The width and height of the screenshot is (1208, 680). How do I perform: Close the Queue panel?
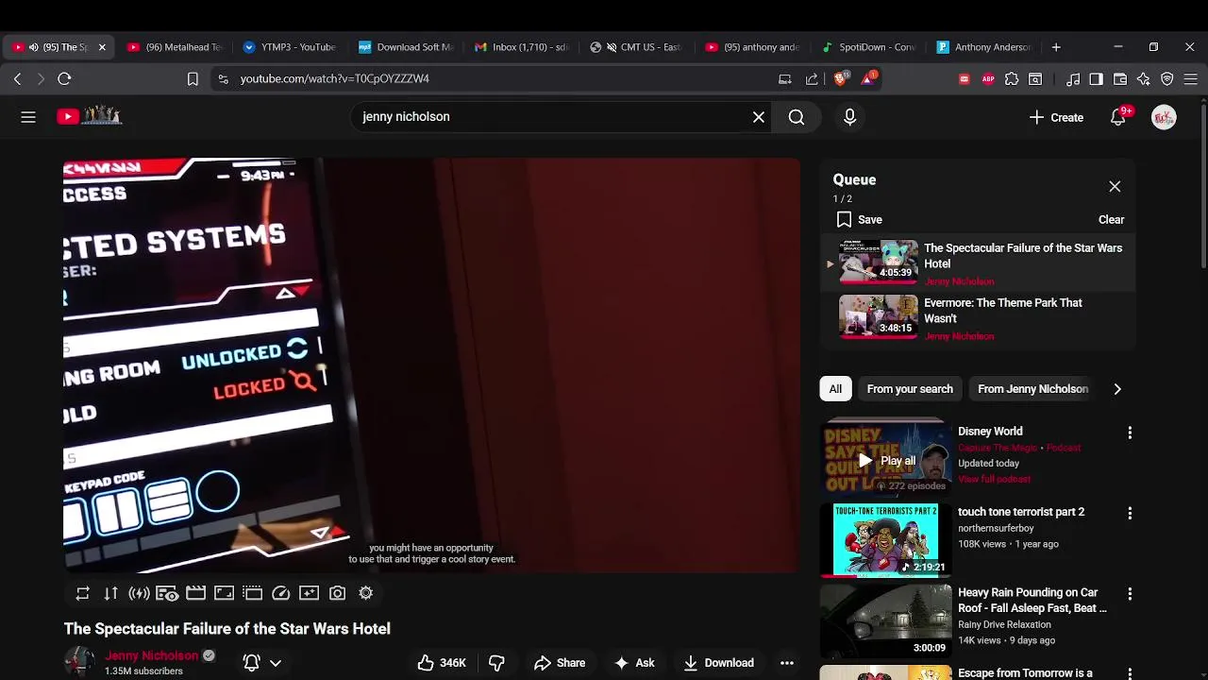[x=1115, y=187]
